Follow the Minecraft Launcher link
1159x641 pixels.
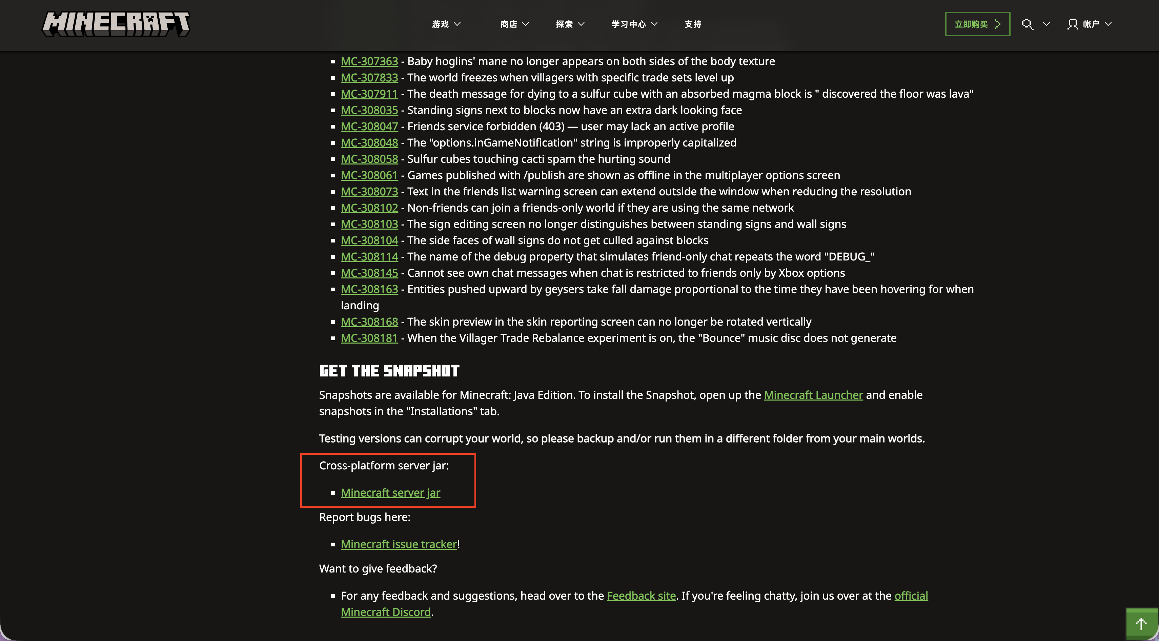tap(813, 395)
